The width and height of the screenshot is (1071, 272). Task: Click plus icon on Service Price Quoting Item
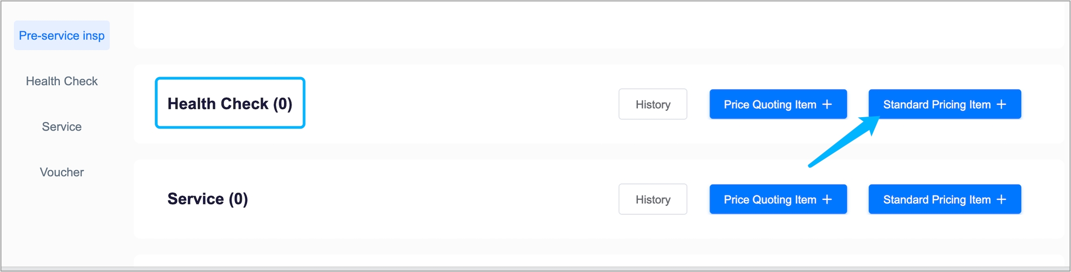[827, 199]
